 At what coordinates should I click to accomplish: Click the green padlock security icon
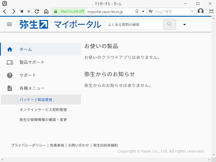[56, 11]
